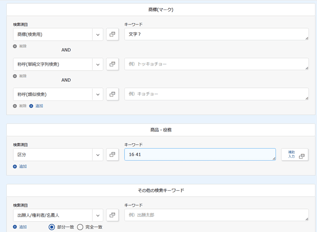The height and width of the screenshot is (232, 317).
Task: Select the 完全一致 radio button
Action: [x=80, y=227]
